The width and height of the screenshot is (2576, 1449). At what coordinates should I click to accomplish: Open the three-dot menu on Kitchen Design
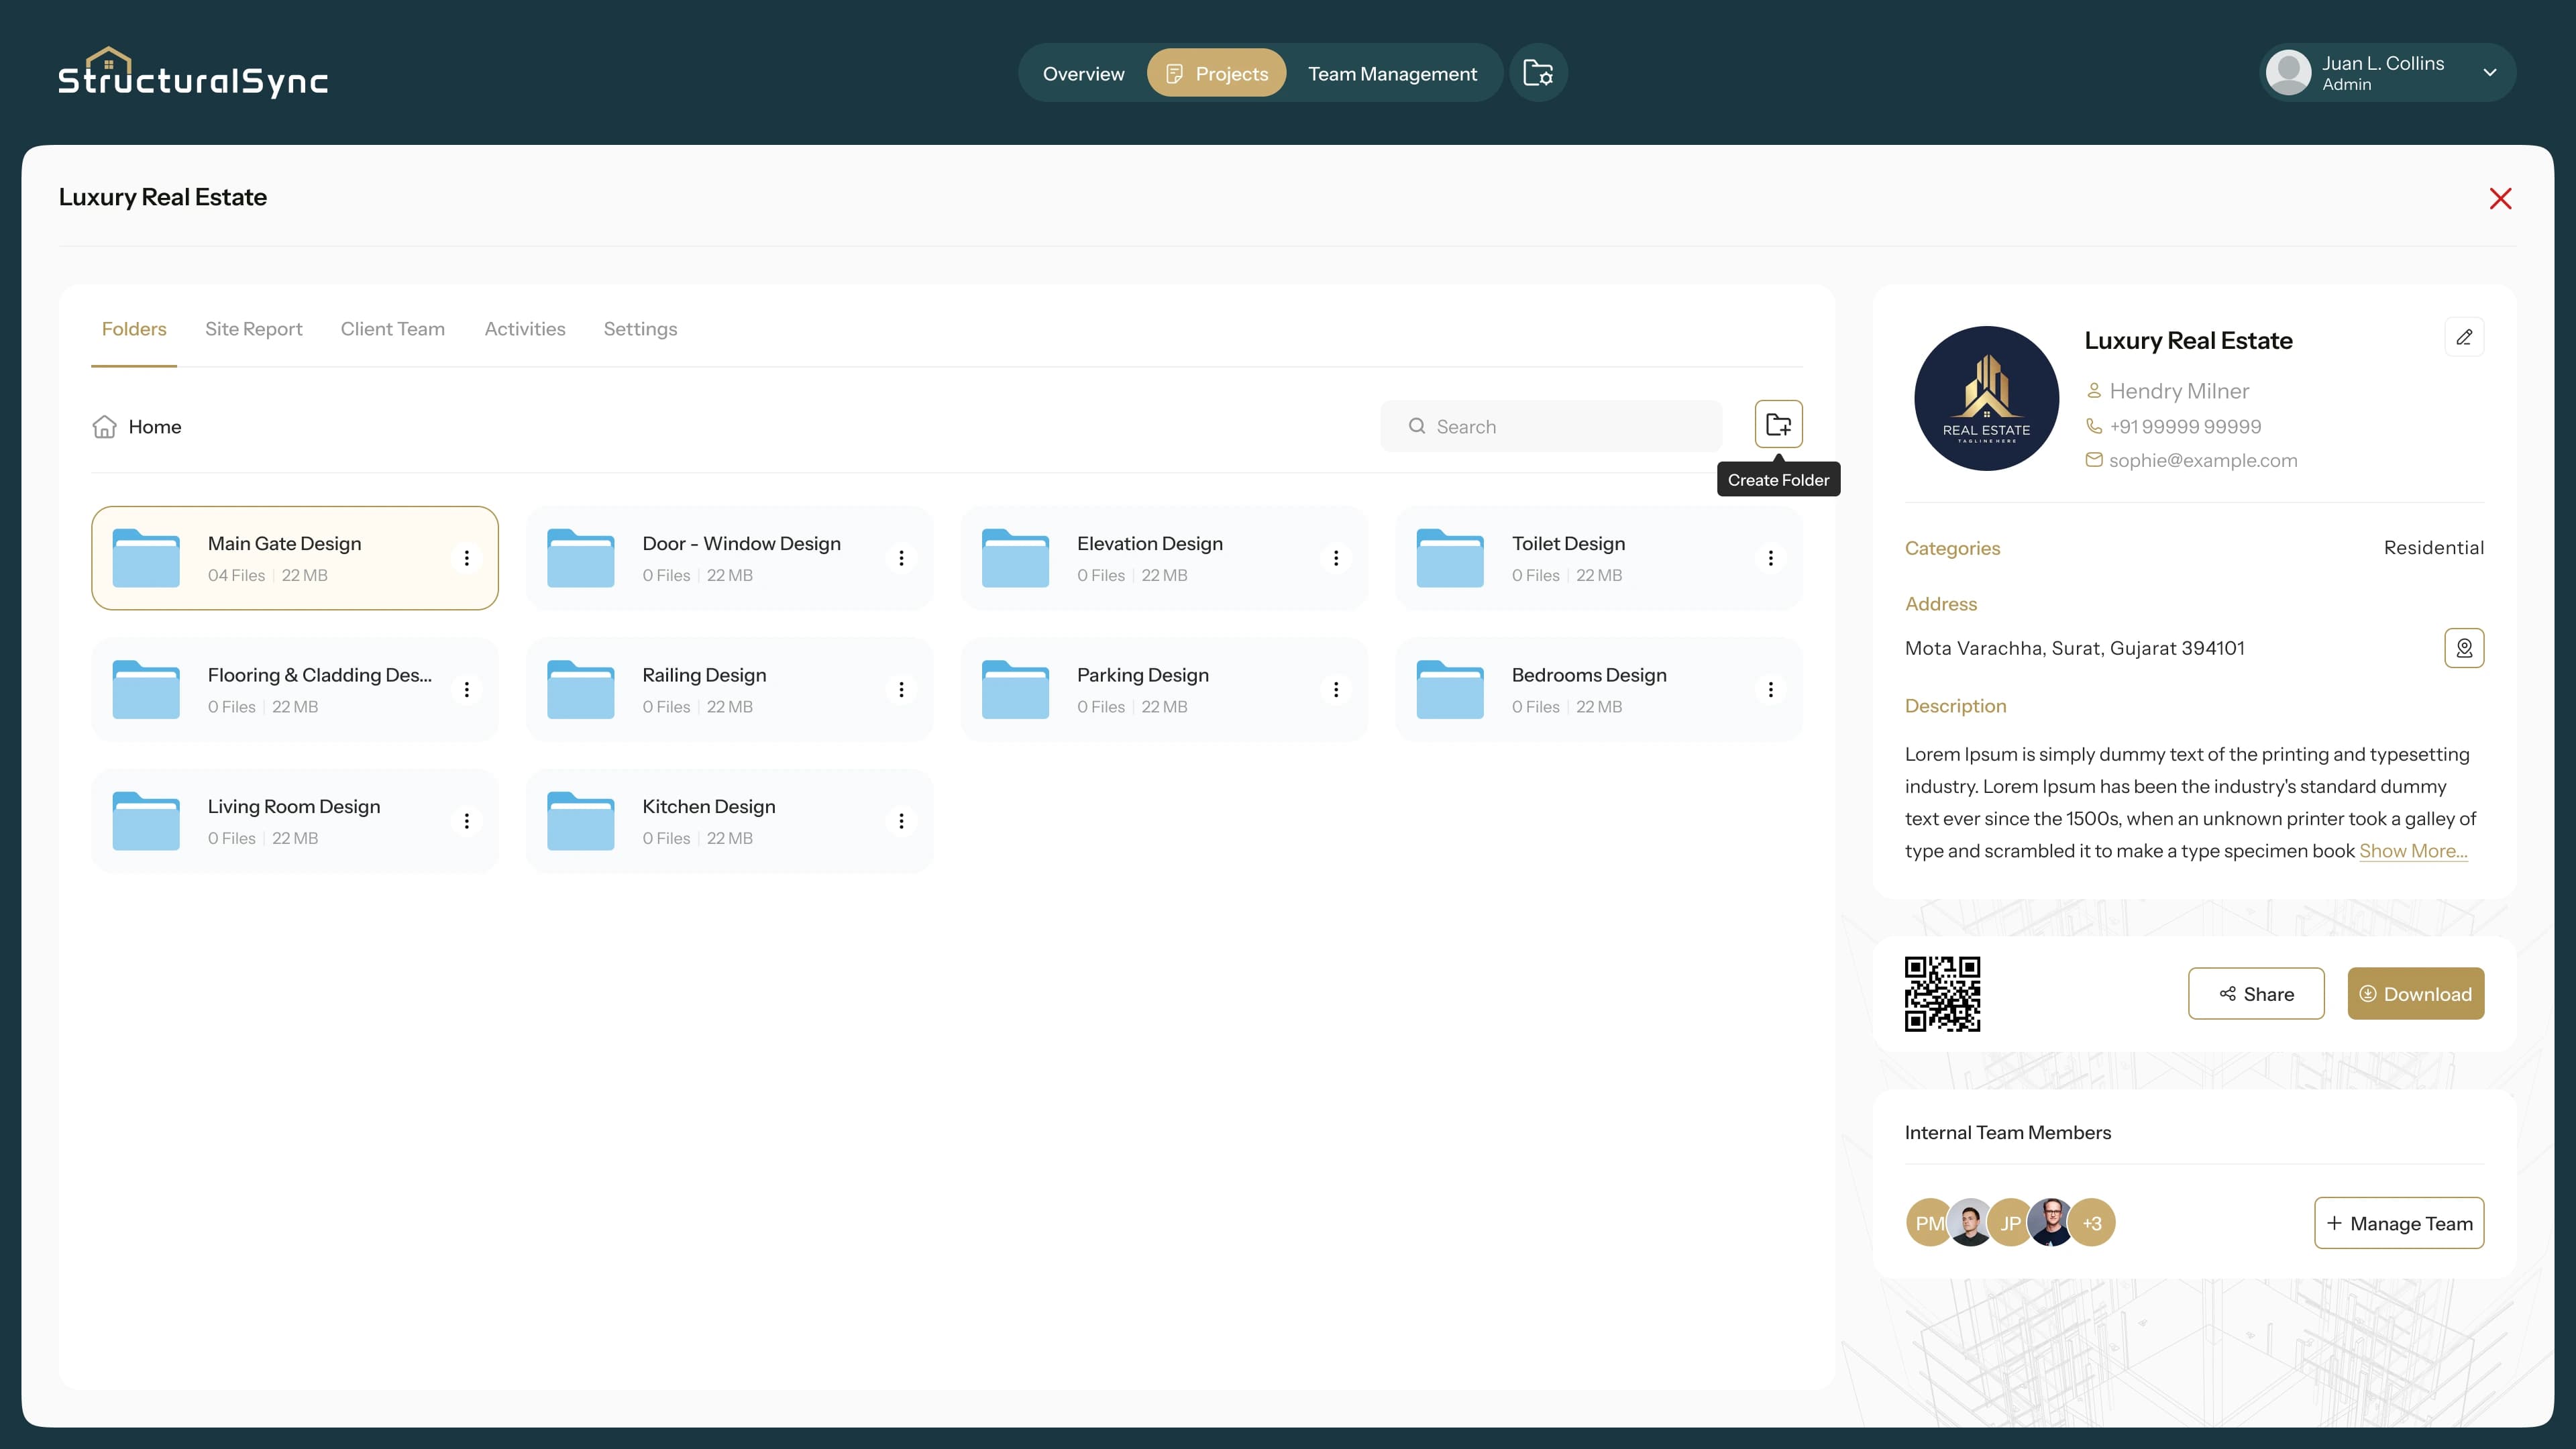tap(901, 820)
